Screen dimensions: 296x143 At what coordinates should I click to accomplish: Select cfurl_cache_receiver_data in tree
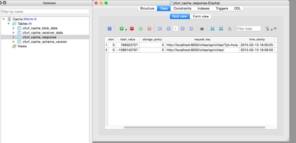[x=43, y=33]
